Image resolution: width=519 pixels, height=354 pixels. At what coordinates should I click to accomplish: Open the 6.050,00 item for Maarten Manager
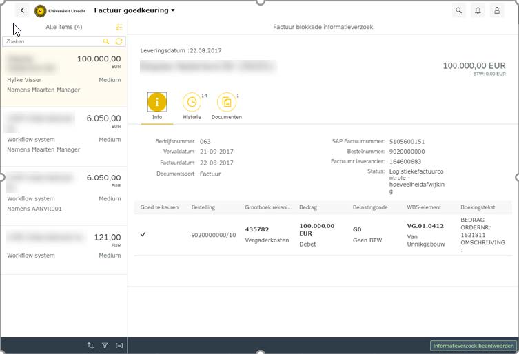pyautogui.click(x=63, y=135)
